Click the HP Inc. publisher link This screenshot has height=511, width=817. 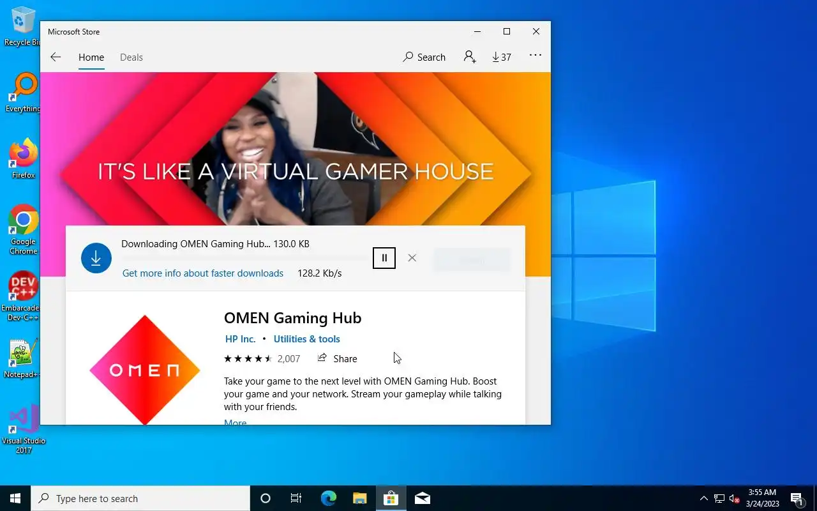[x=240, y=339]
